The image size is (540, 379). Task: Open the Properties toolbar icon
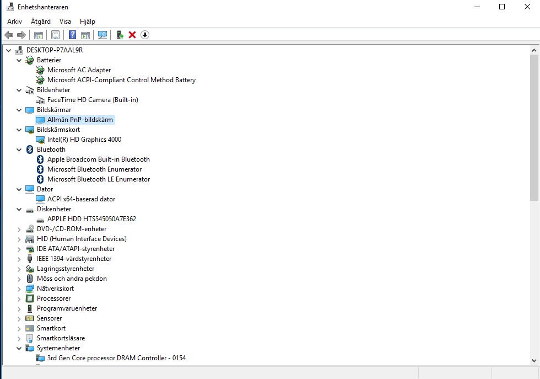(55, 35)
